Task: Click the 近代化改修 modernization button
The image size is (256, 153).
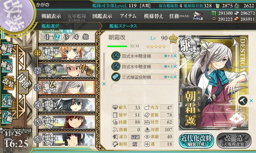Action: (x=196, y=141)
